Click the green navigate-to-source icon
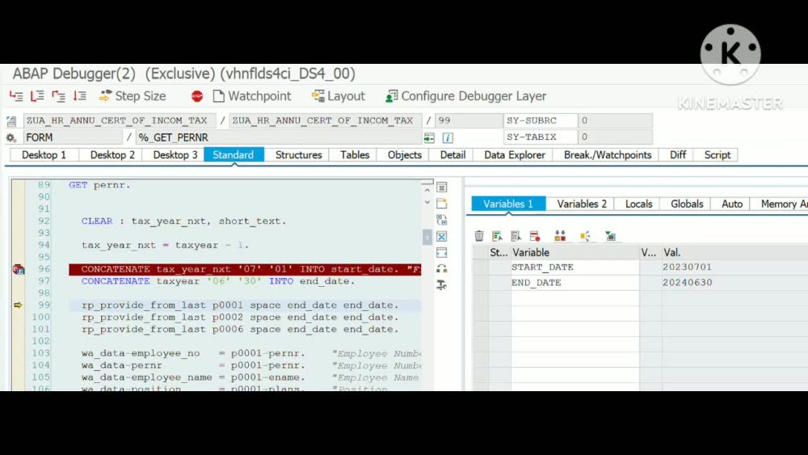 [x=429, y=137]
